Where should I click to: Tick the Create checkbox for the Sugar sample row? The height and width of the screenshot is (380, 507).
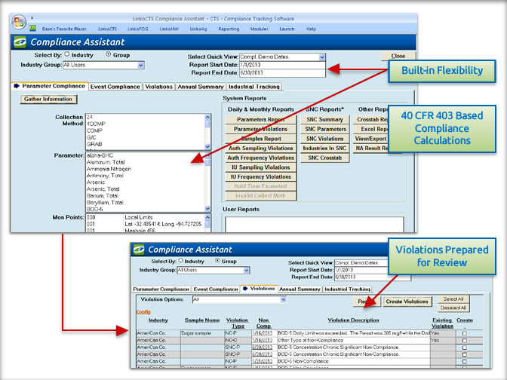[x=465, y=333]
